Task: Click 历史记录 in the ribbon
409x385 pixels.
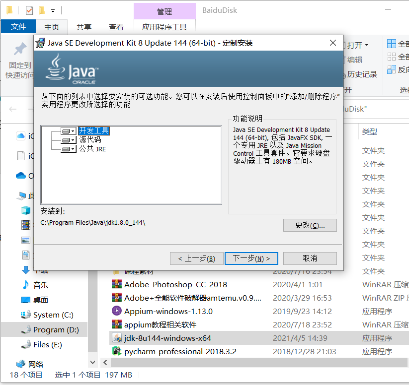Action: (x=362, y=74)
